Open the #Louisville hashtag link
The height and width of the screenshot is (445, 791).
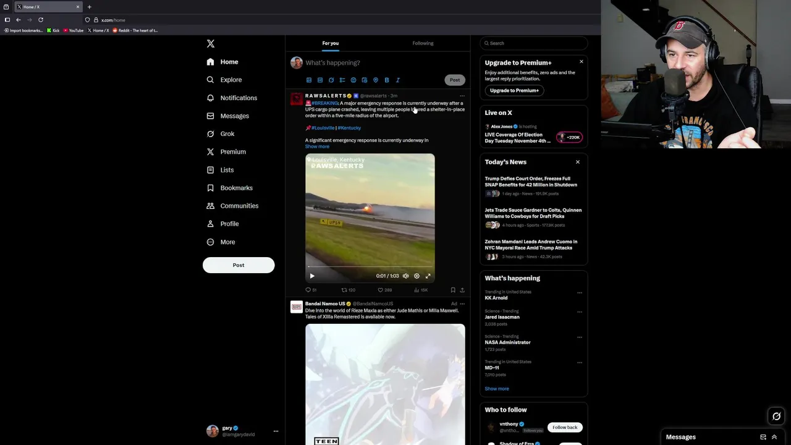coord(323,128)
